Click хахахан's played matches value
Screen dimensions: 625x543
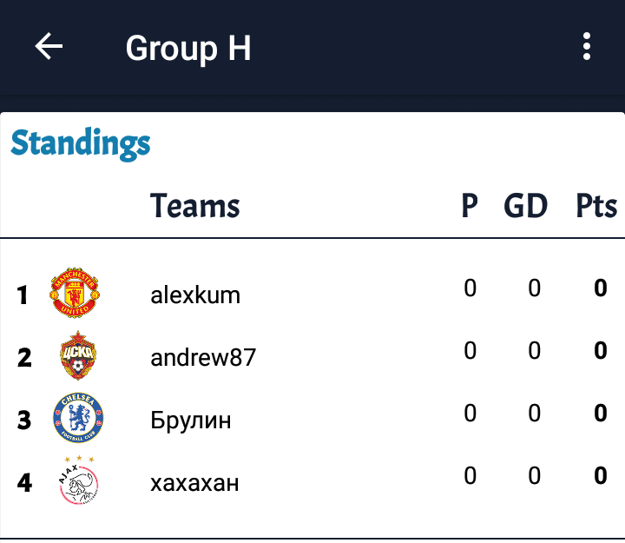(x=470, y=475)
